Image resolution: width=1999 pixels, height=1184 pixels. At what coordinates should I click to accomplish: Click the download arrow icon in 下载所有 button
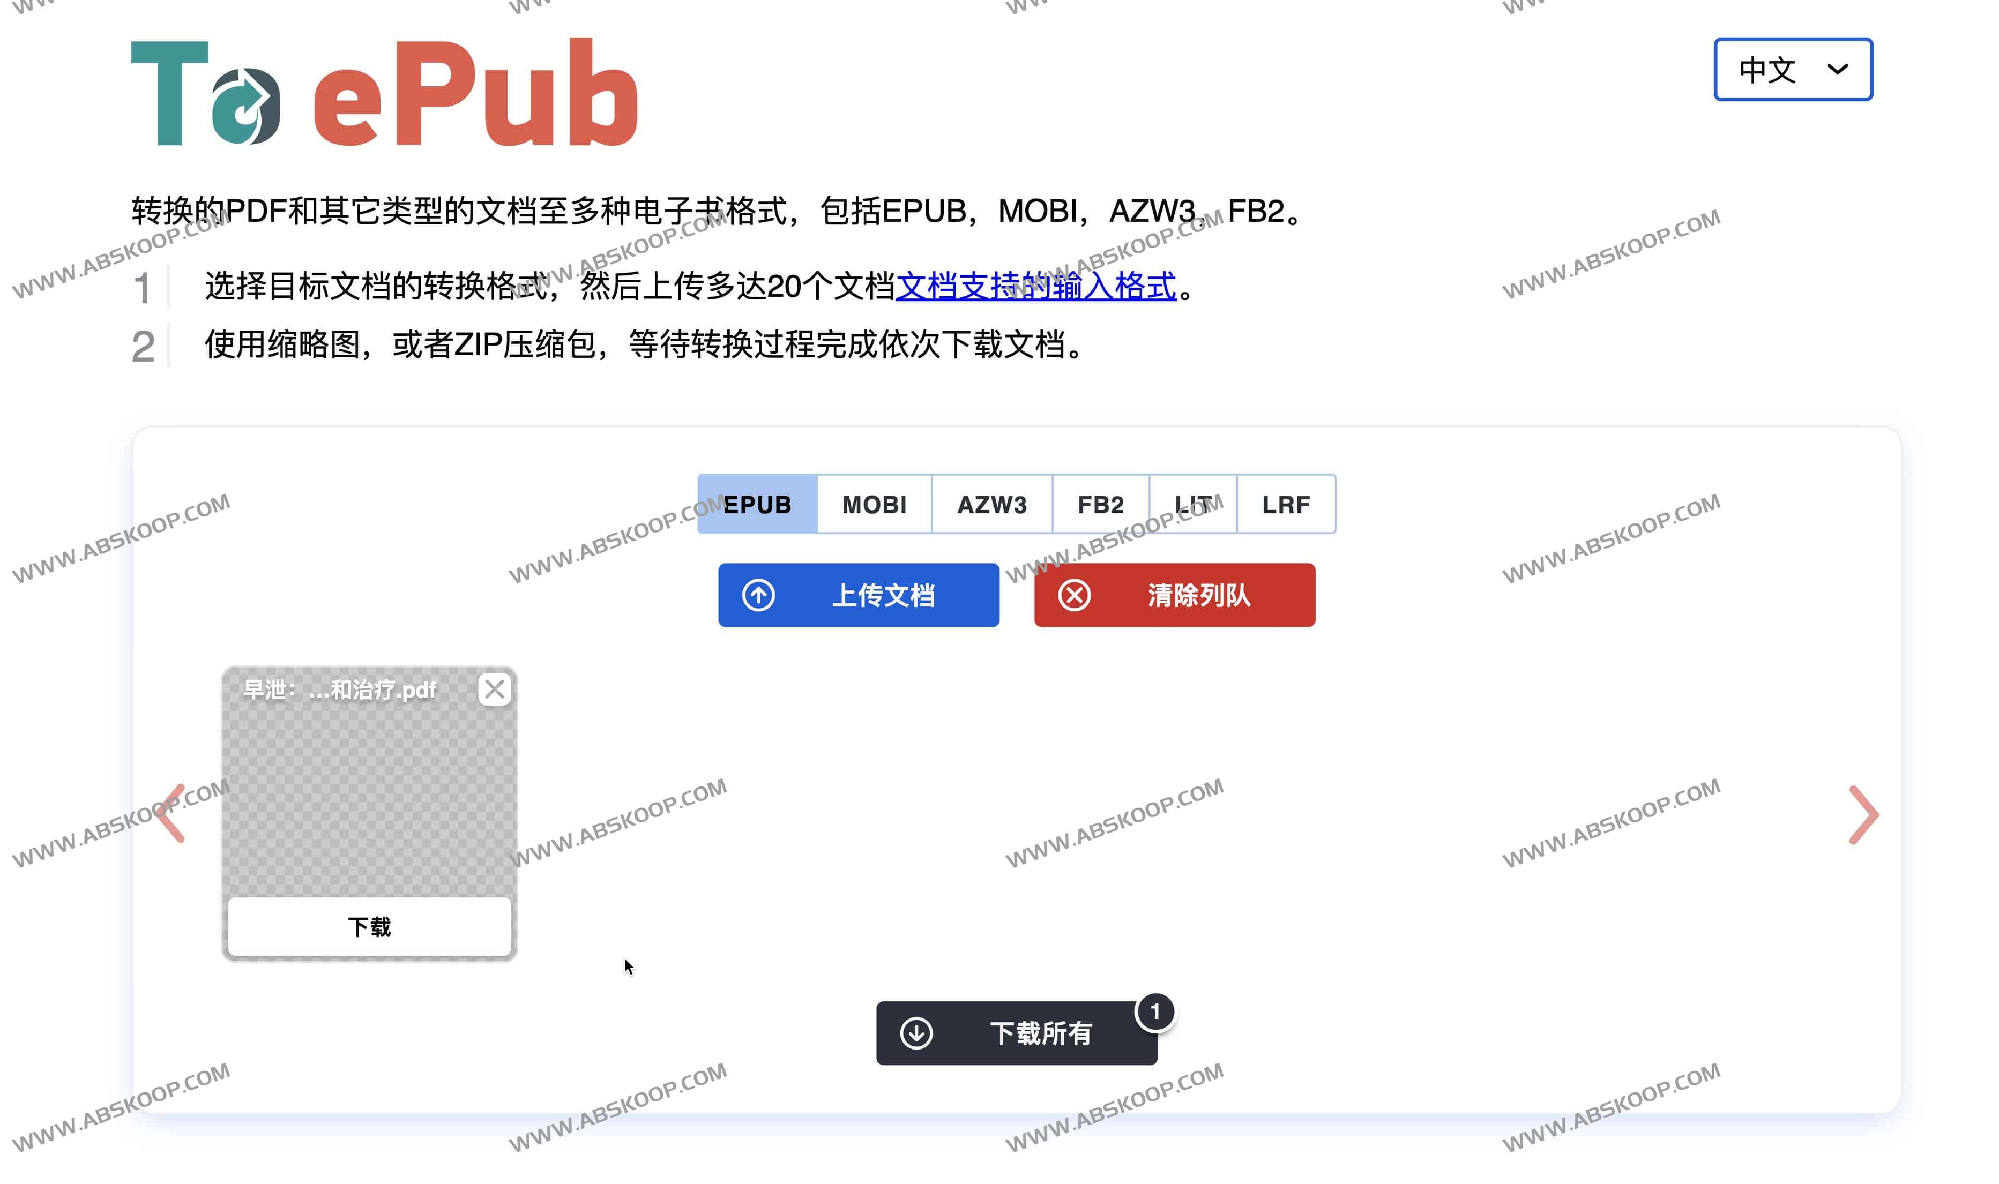(915, 1032)
